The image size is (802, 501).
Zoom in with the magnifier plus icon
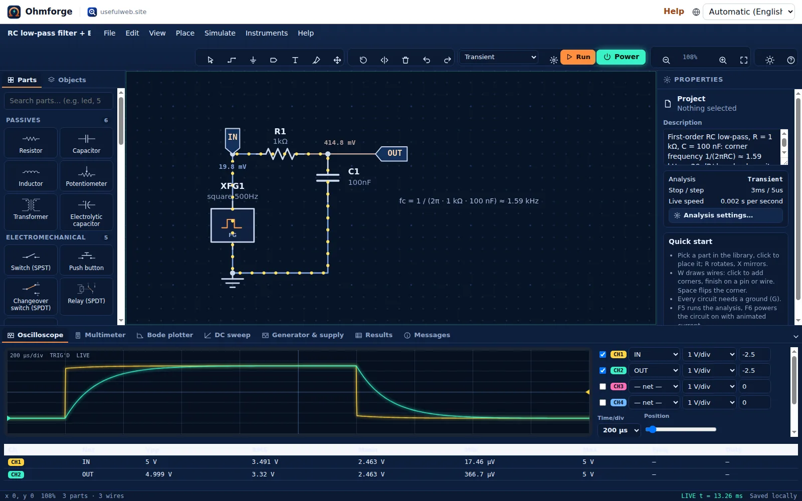click(x=723, y=60)
